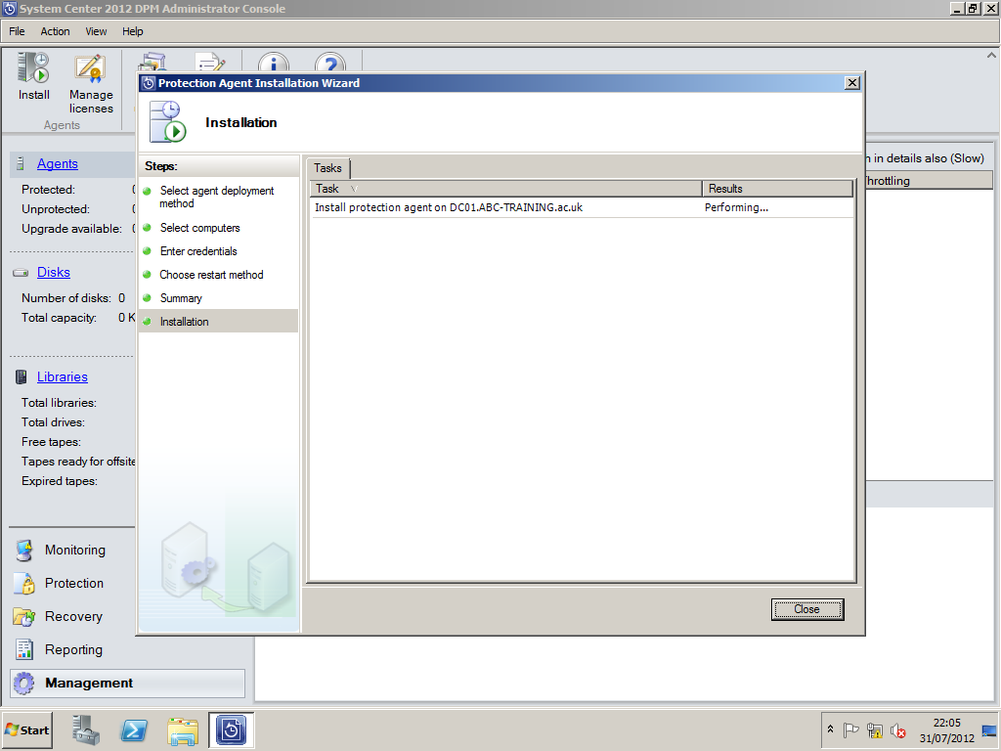
Task: Click the Show desktop tray icon
Action: click(x=989, y=730)
